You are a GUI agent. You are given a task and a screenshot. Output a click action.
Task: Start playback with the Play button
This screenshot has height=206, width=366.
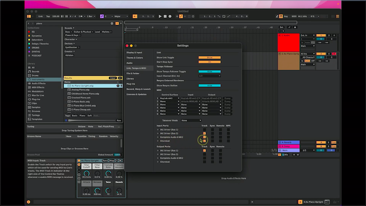click(160, 16)
